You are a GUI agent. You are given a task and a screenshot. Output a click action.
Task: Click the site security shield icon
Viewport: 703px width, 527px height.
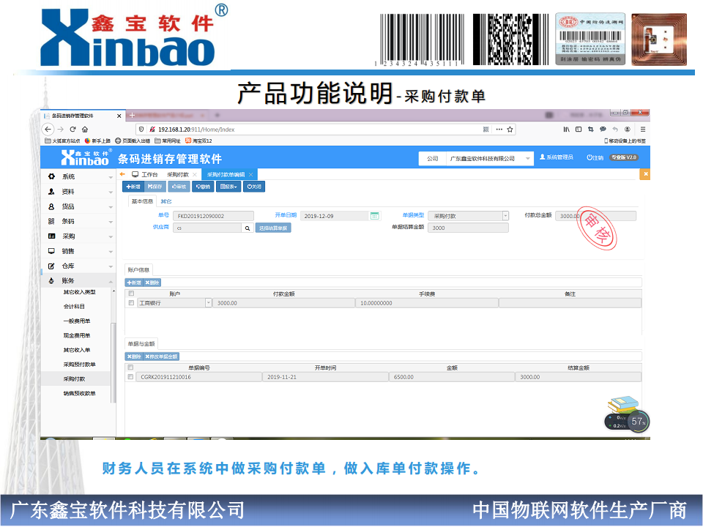pyautogui.click(x=141, y=130)
